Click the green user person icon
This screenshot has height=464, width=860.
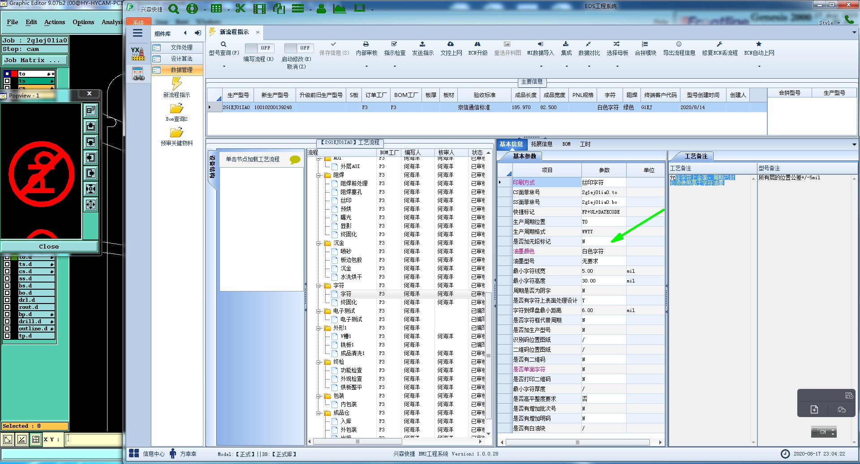[321, 8]
